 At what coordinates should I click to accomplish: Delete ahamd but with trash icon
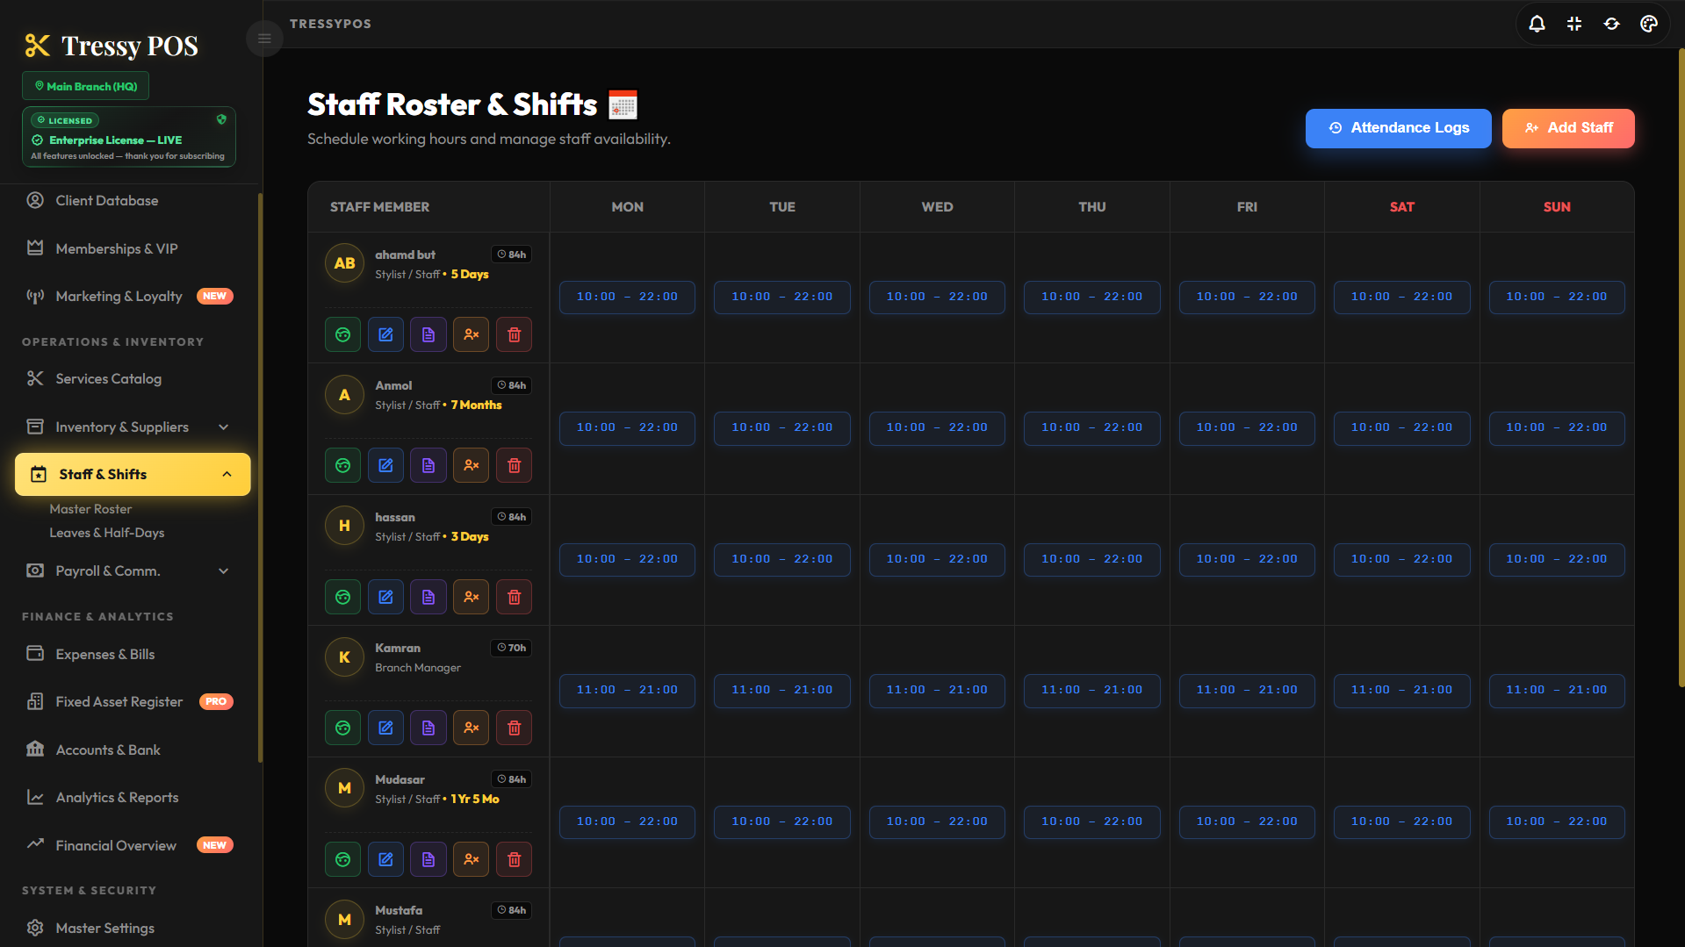coord(515,334)
